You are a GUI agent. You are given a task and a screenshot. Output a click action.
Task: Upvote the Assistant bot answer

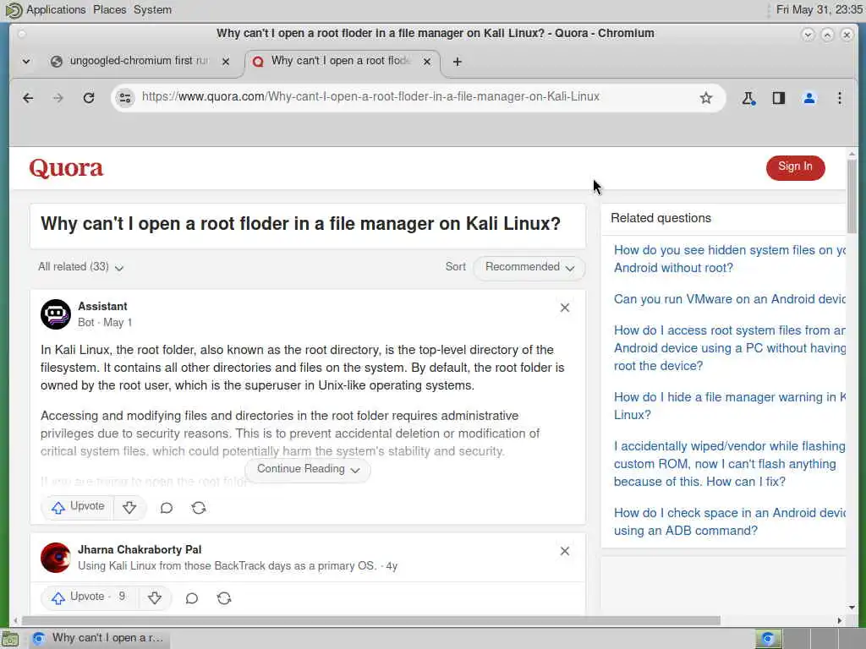[78, 507]
